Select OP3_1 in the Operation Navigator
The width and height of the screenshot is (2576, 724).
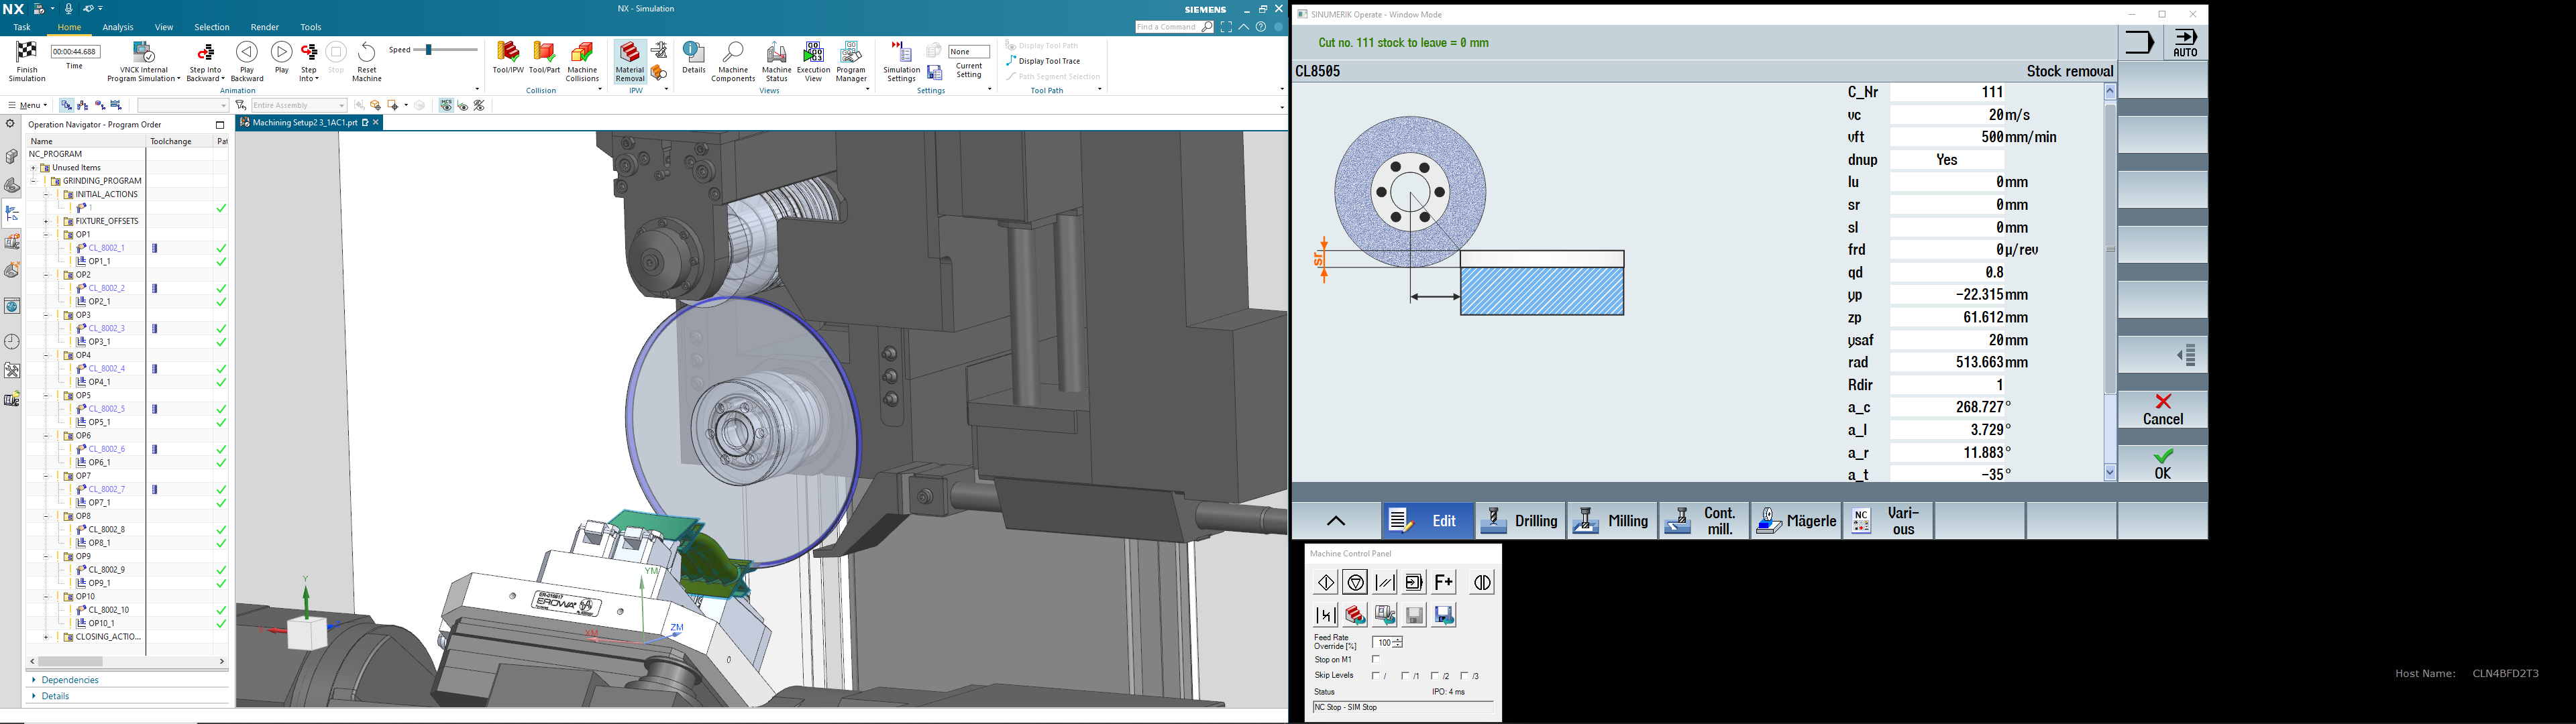click(x=99, y=342)
